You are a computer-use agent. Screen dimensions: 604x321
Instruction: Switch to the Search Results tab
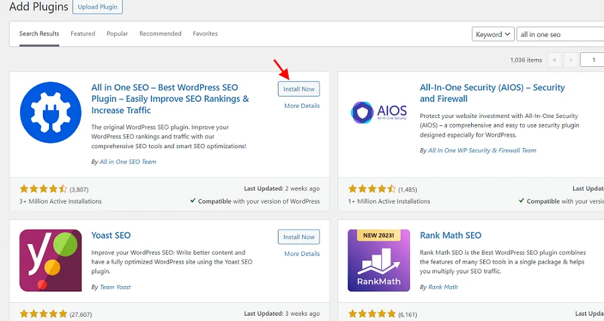40,34
